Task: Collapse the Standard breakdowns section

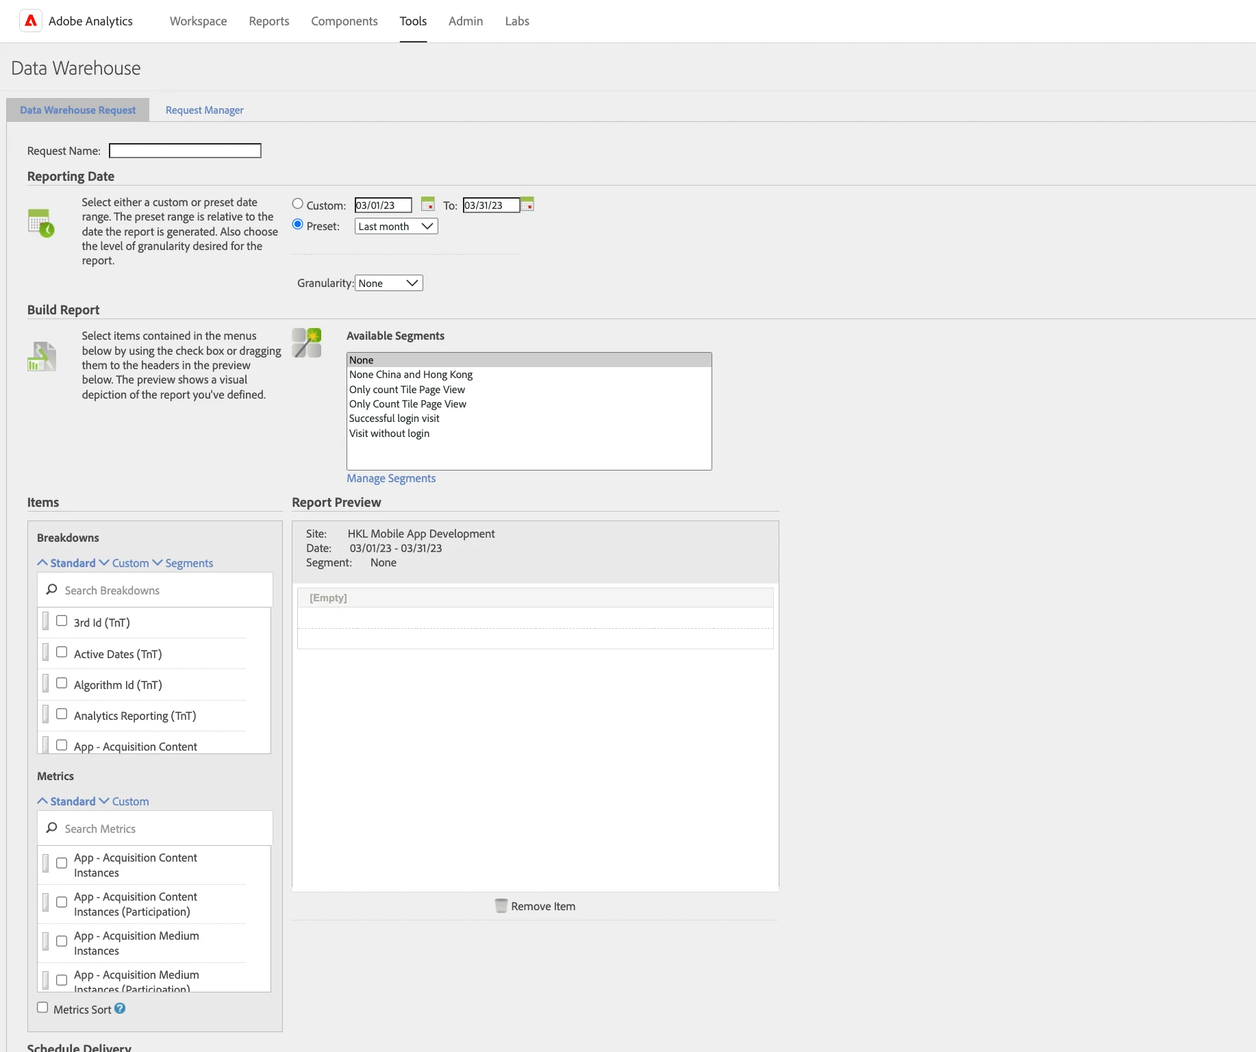Action: click(x=66, y=562)
